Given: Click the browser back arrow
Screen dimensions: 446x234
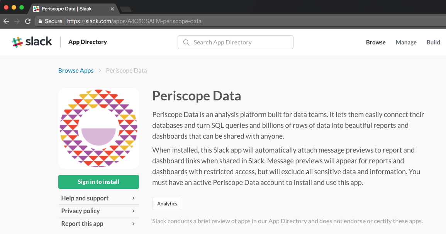Looking at the screenshot, I should coord(6,21).
